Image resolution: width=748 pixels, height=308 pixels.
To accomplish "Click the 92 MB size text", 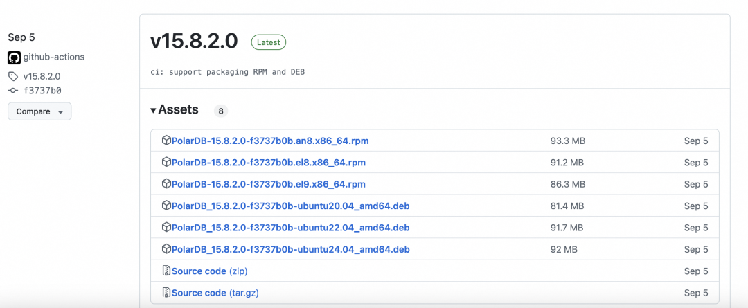I will (563, 249).
